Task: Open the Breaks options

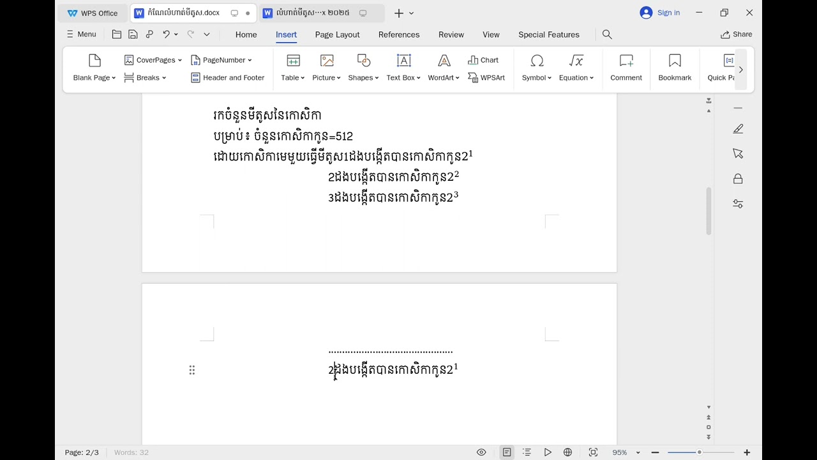Action: [145, 78]
